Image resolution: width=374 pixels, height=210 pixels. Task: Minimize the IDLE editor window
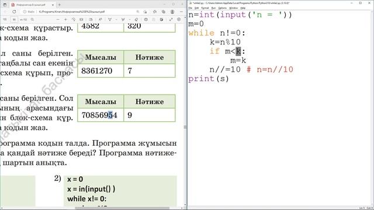click(x=352, y=3)
